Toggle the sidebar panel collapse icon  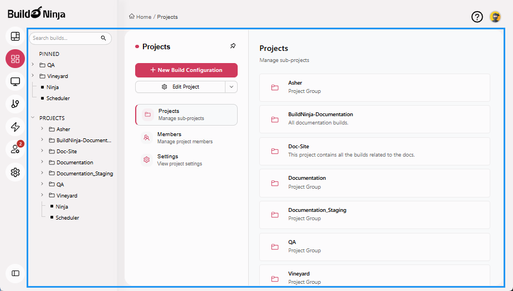tap(15, 273)
